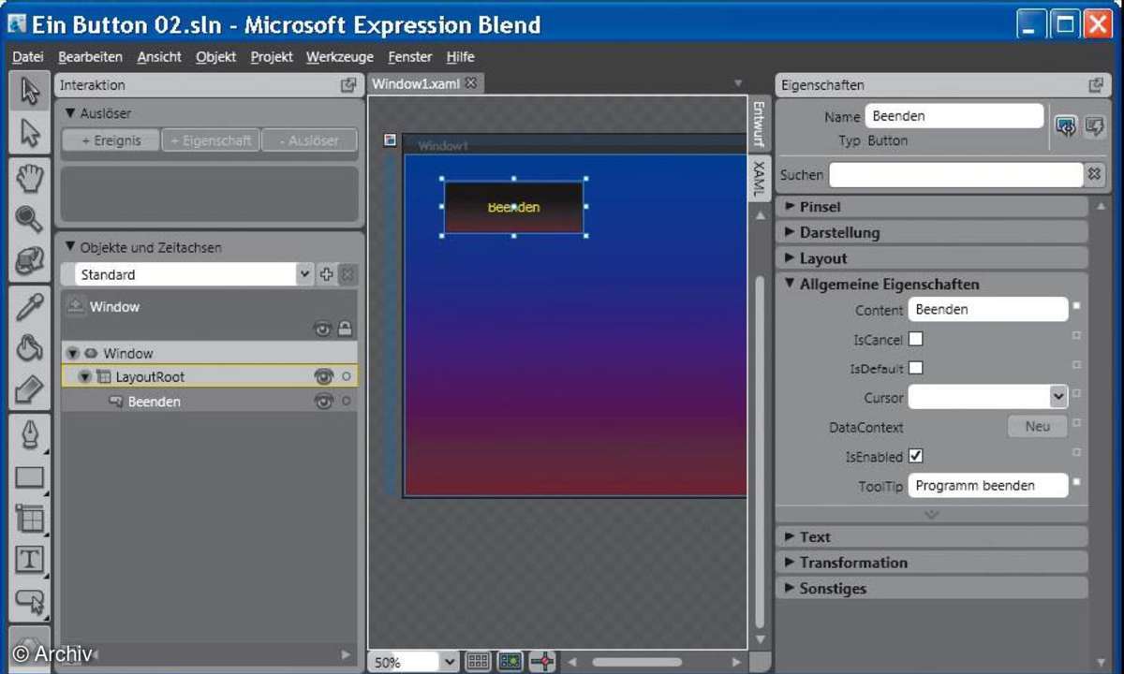Select the Grid layout panel tool
Screen dimensions: 1124x674
[x=29, y=519]
